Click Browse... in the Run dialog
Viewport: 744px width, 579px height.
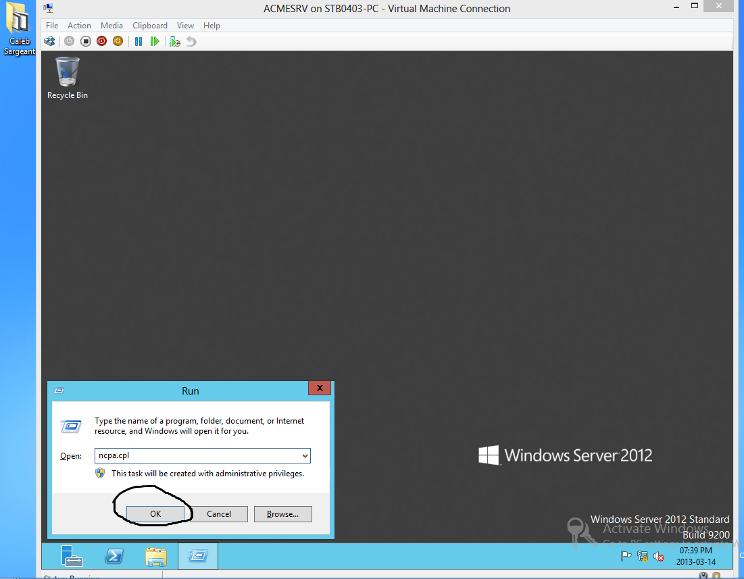click(x=282, y=514)
